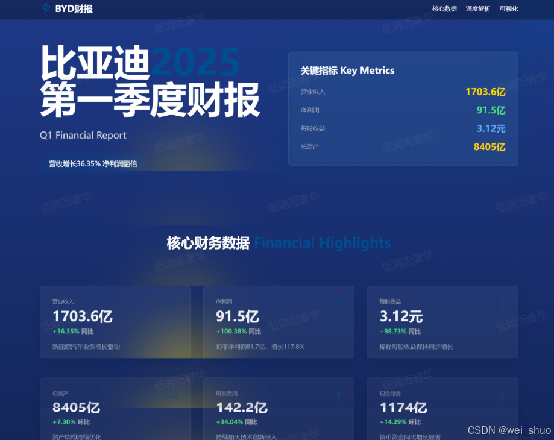This screenshot has height=440, width=554.
Task: Click the 扣非净利润81.7亿 description
Action: coord(260,347)
